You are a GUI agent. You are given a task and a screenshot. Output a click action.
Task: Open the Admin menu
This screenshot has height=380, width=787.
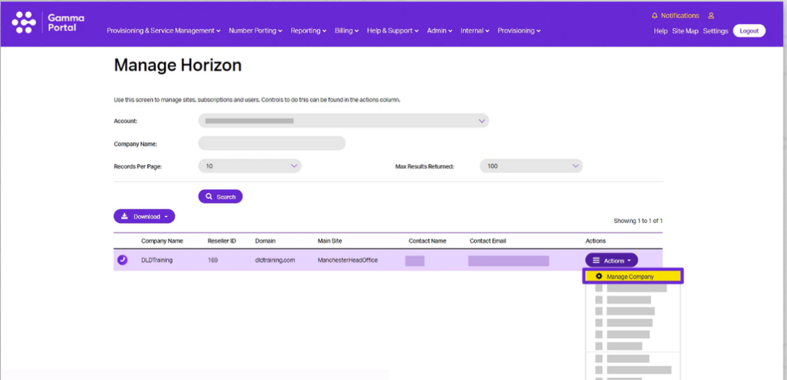439,31
